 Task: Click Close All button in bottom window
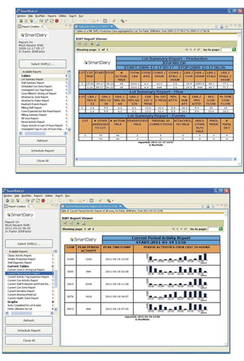tap(29, 341)
